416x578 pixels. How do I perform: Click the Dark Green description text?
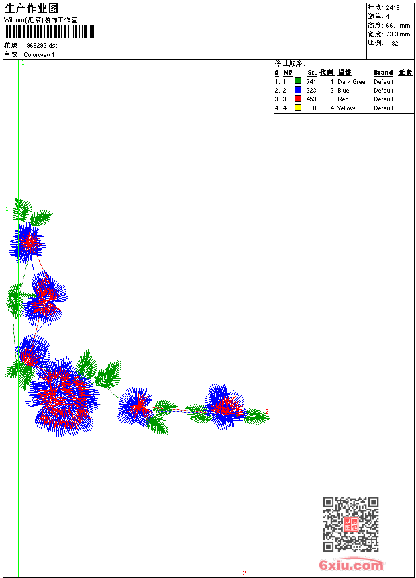(353, 82)
